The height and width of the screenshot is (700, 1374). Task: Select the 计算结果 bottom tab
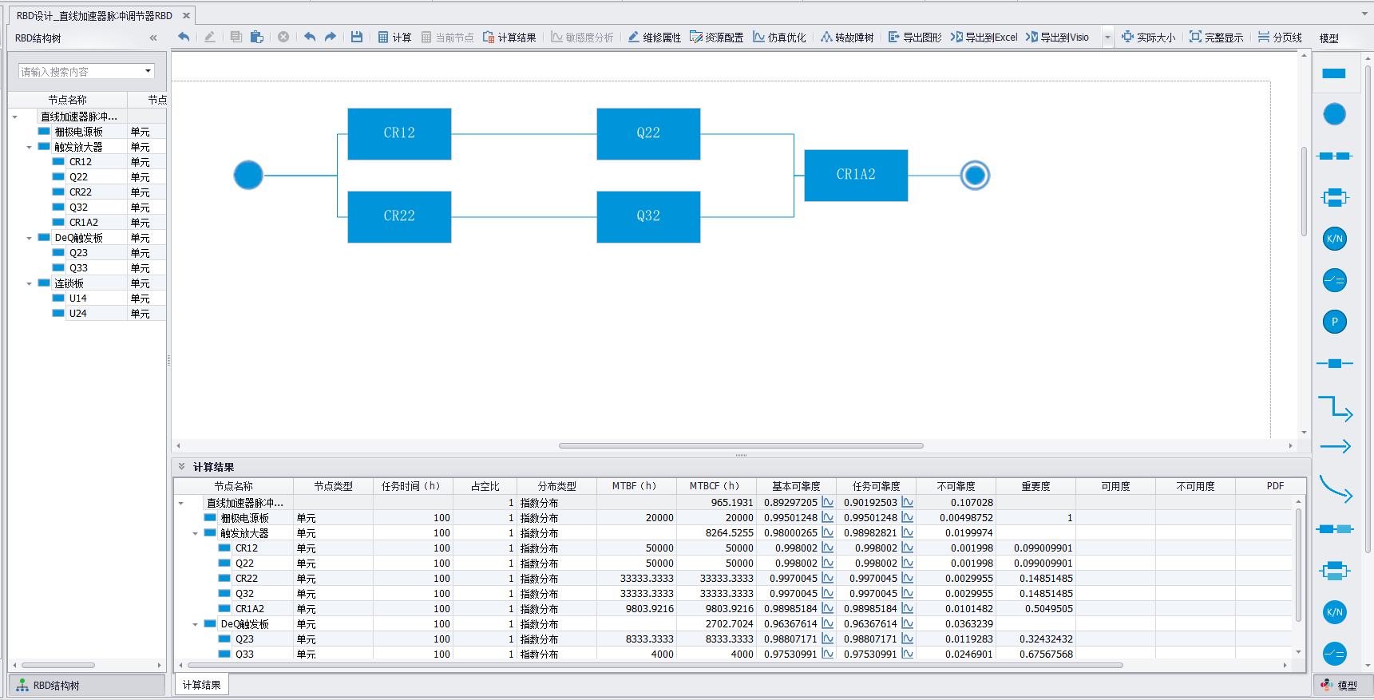pos(202,685)
